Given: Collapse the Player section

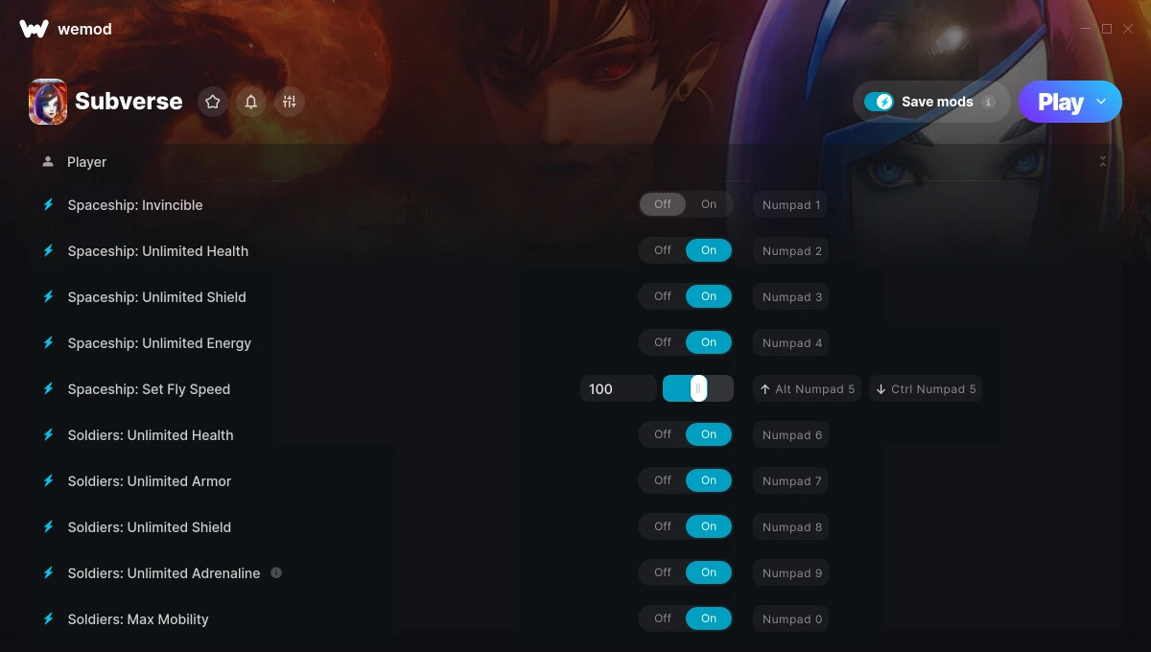Looking at the screenshot, I should point(1103,161).
